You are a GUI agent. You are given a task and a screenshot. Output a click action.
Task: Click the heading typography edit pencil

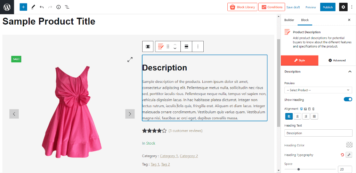pyautogui.click(x=349, y=155)
